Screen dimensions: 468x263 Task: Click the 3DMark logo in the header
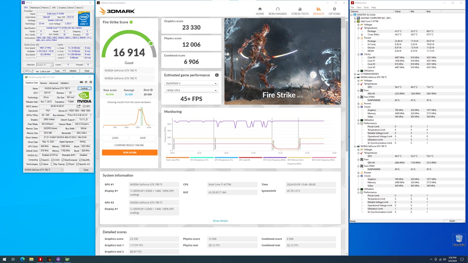point(117,11)
